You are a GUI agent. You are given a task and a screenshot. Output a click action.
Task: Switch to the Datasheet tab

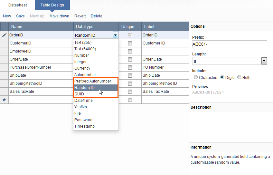(17, 5)
